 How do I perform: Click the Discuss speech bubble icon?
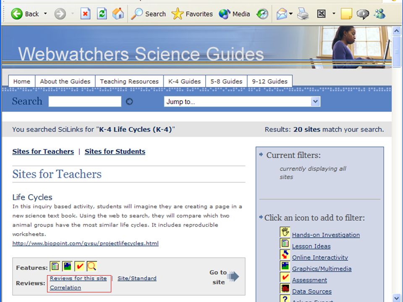click(x=363, y=14)
